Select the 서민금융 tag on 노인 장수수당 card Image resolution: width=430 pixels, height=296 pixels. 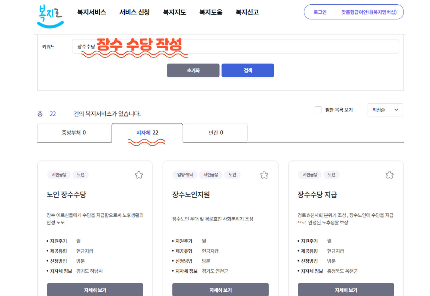(59, 175)
